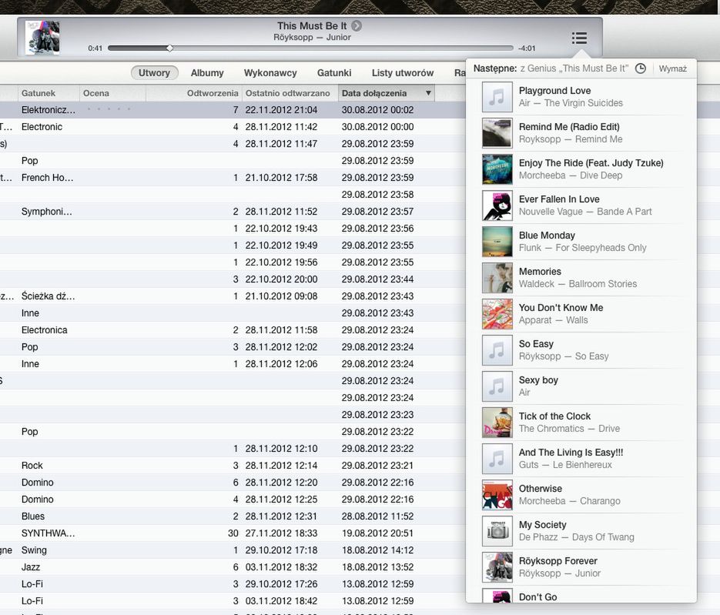The width and height of the screenshot is (720, 615).
Task: Switch to Gatunki tab
Action: [x=334, y=73]
